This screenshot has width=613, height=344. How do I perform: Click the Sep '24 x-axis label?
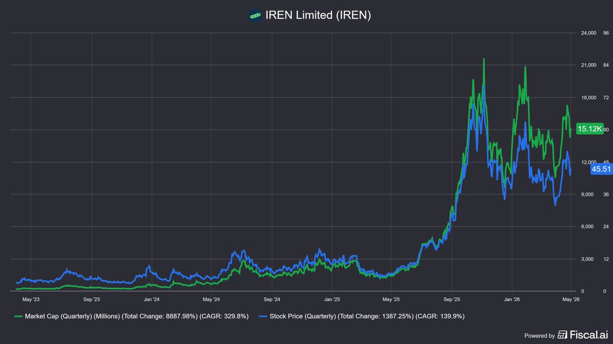tap(272, 300)
